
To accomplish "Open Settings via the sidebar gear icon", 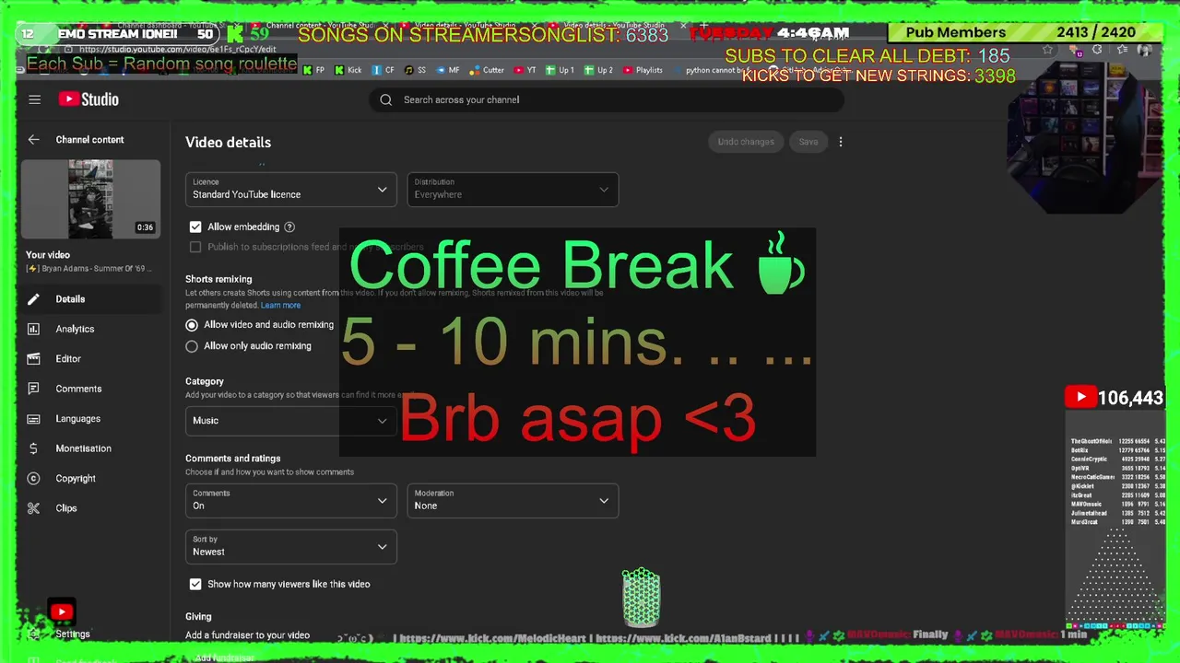I will pyautogui.click(x=34, y=634).
